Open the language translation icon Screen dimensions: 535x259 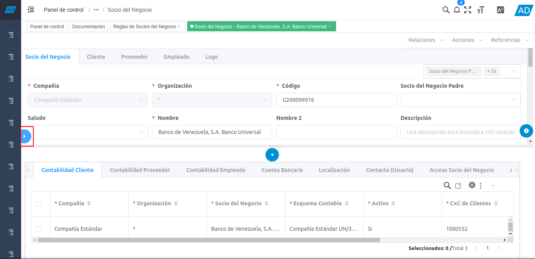click(500, 10)
